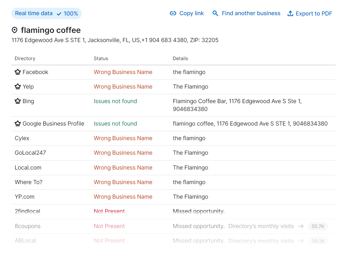The height and width of the screenshot is (254, 347).
Task: Click the Where To? details text 'the flamingo'
Action: point(189,182)
